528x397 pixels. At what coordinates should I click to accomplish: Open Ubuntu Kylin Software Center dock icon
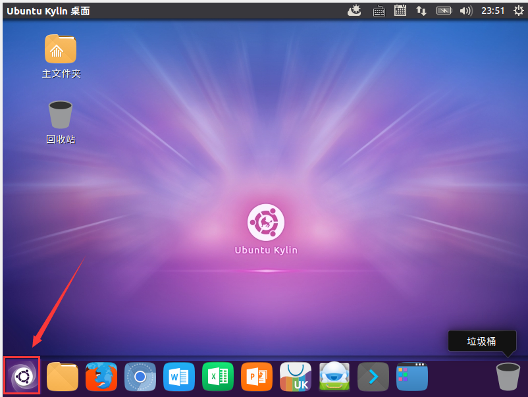pyautogui.click(x=296, y=377)
